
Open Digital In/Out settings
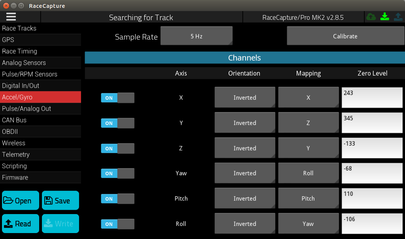pyautogui.click(x=41, y=85)
